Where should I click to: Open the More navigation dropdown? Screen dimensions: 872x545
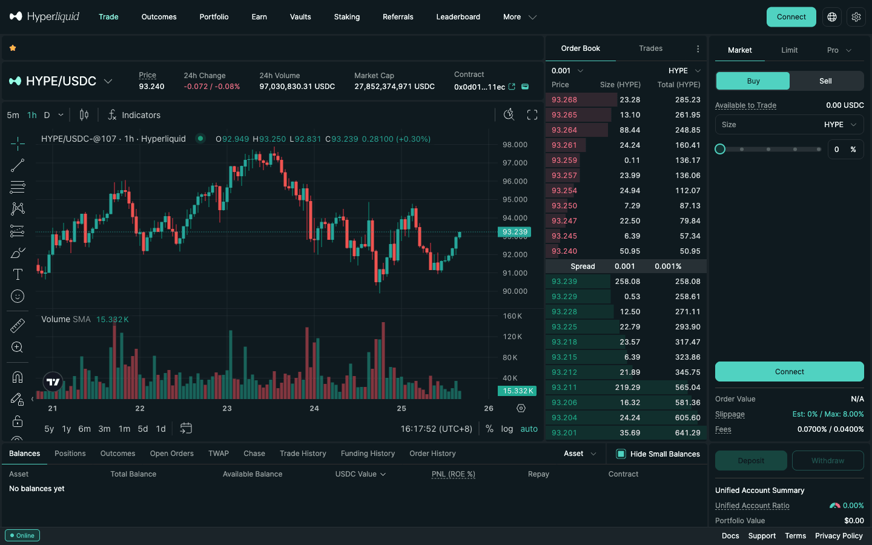(x=520, y=17)
